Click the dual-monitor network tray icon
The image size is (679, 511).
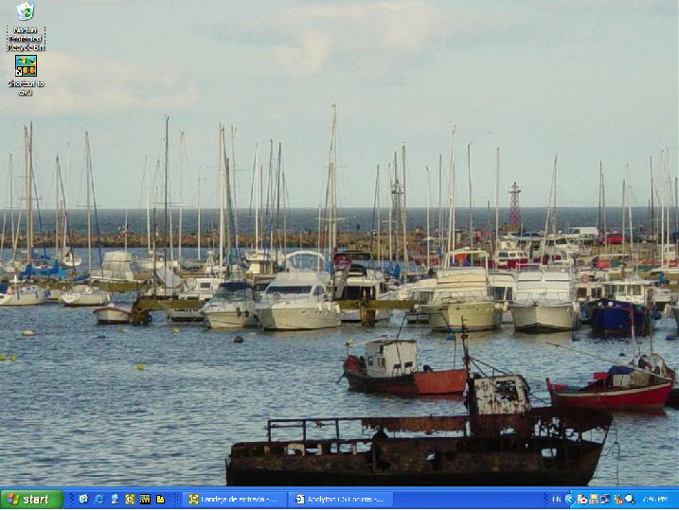point(605,499)
